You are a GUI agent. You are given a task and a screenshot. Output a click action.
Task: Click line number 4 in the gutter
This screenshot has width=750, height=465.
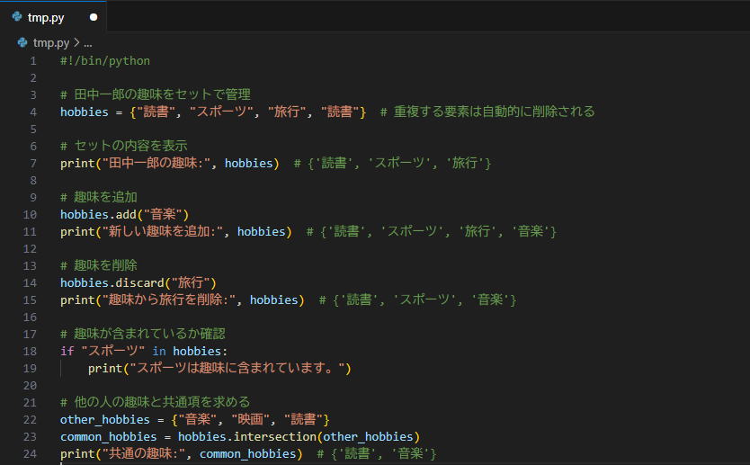click(x=33, y=112)
